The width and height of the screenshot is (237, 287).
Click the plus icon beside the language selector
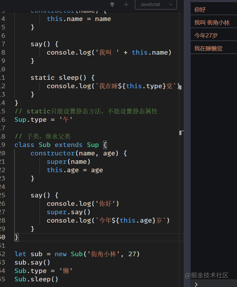click(x=126, y=5)
